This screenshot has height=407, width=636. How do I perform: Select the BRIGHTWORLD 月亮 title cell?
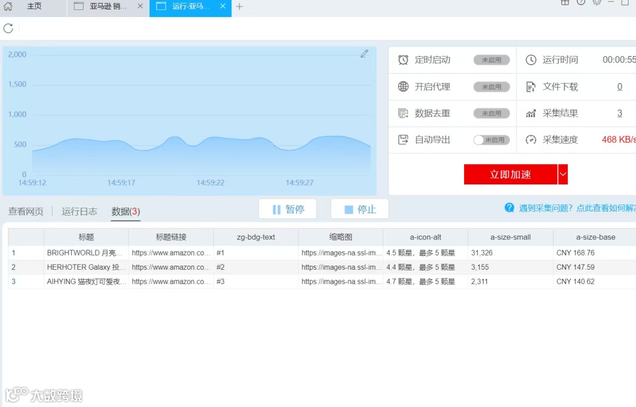(87, 253)
